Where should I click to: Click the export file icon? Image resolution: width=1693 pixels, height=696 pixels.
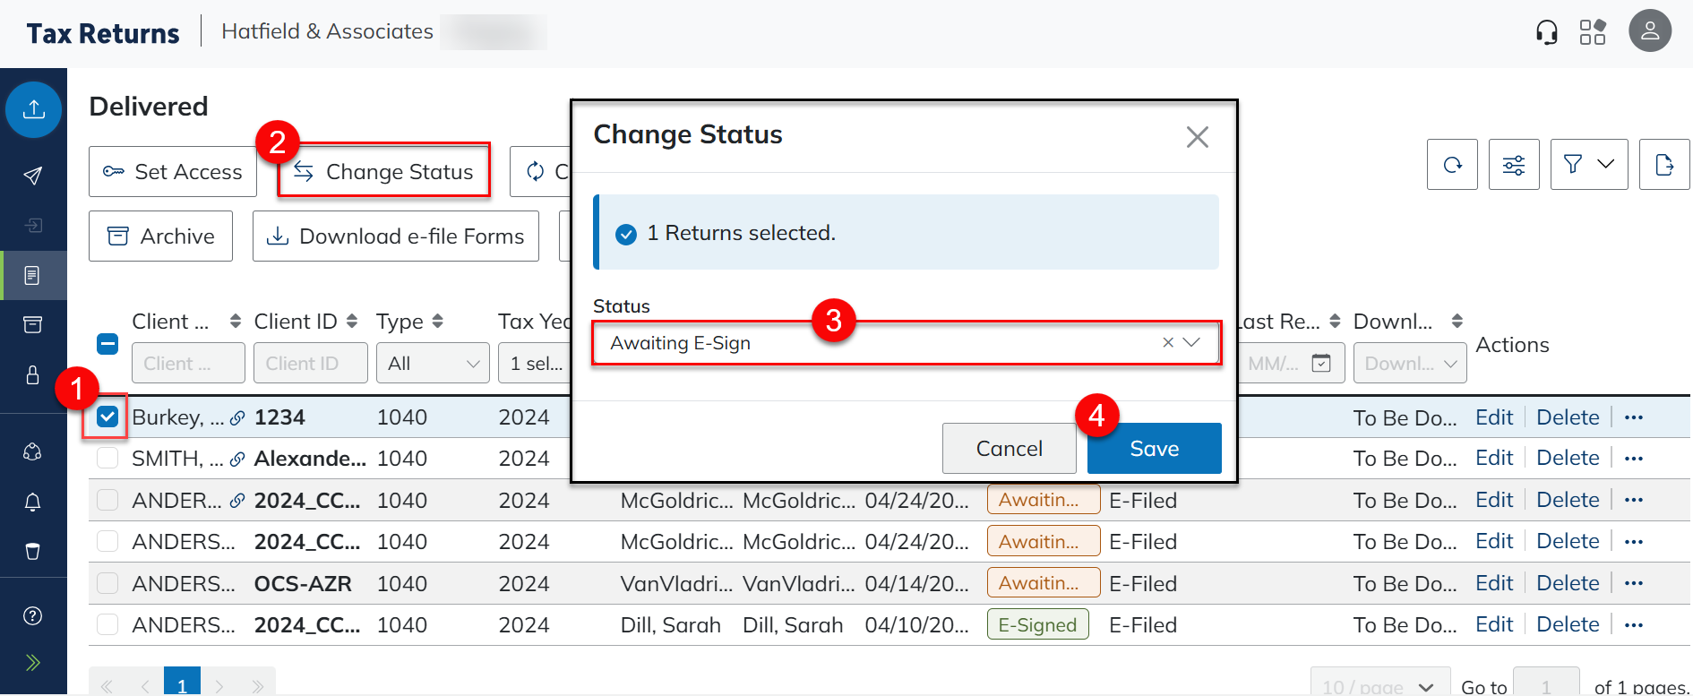pos(1663,165)
